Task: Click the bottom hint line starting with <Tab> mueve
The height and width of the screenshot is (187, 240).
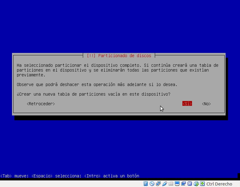Action: point(70,176)
